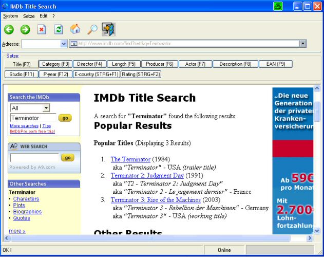Viewport: 324px width, 257px height.
Task: Open the System menu
Action: click(10, 16)
